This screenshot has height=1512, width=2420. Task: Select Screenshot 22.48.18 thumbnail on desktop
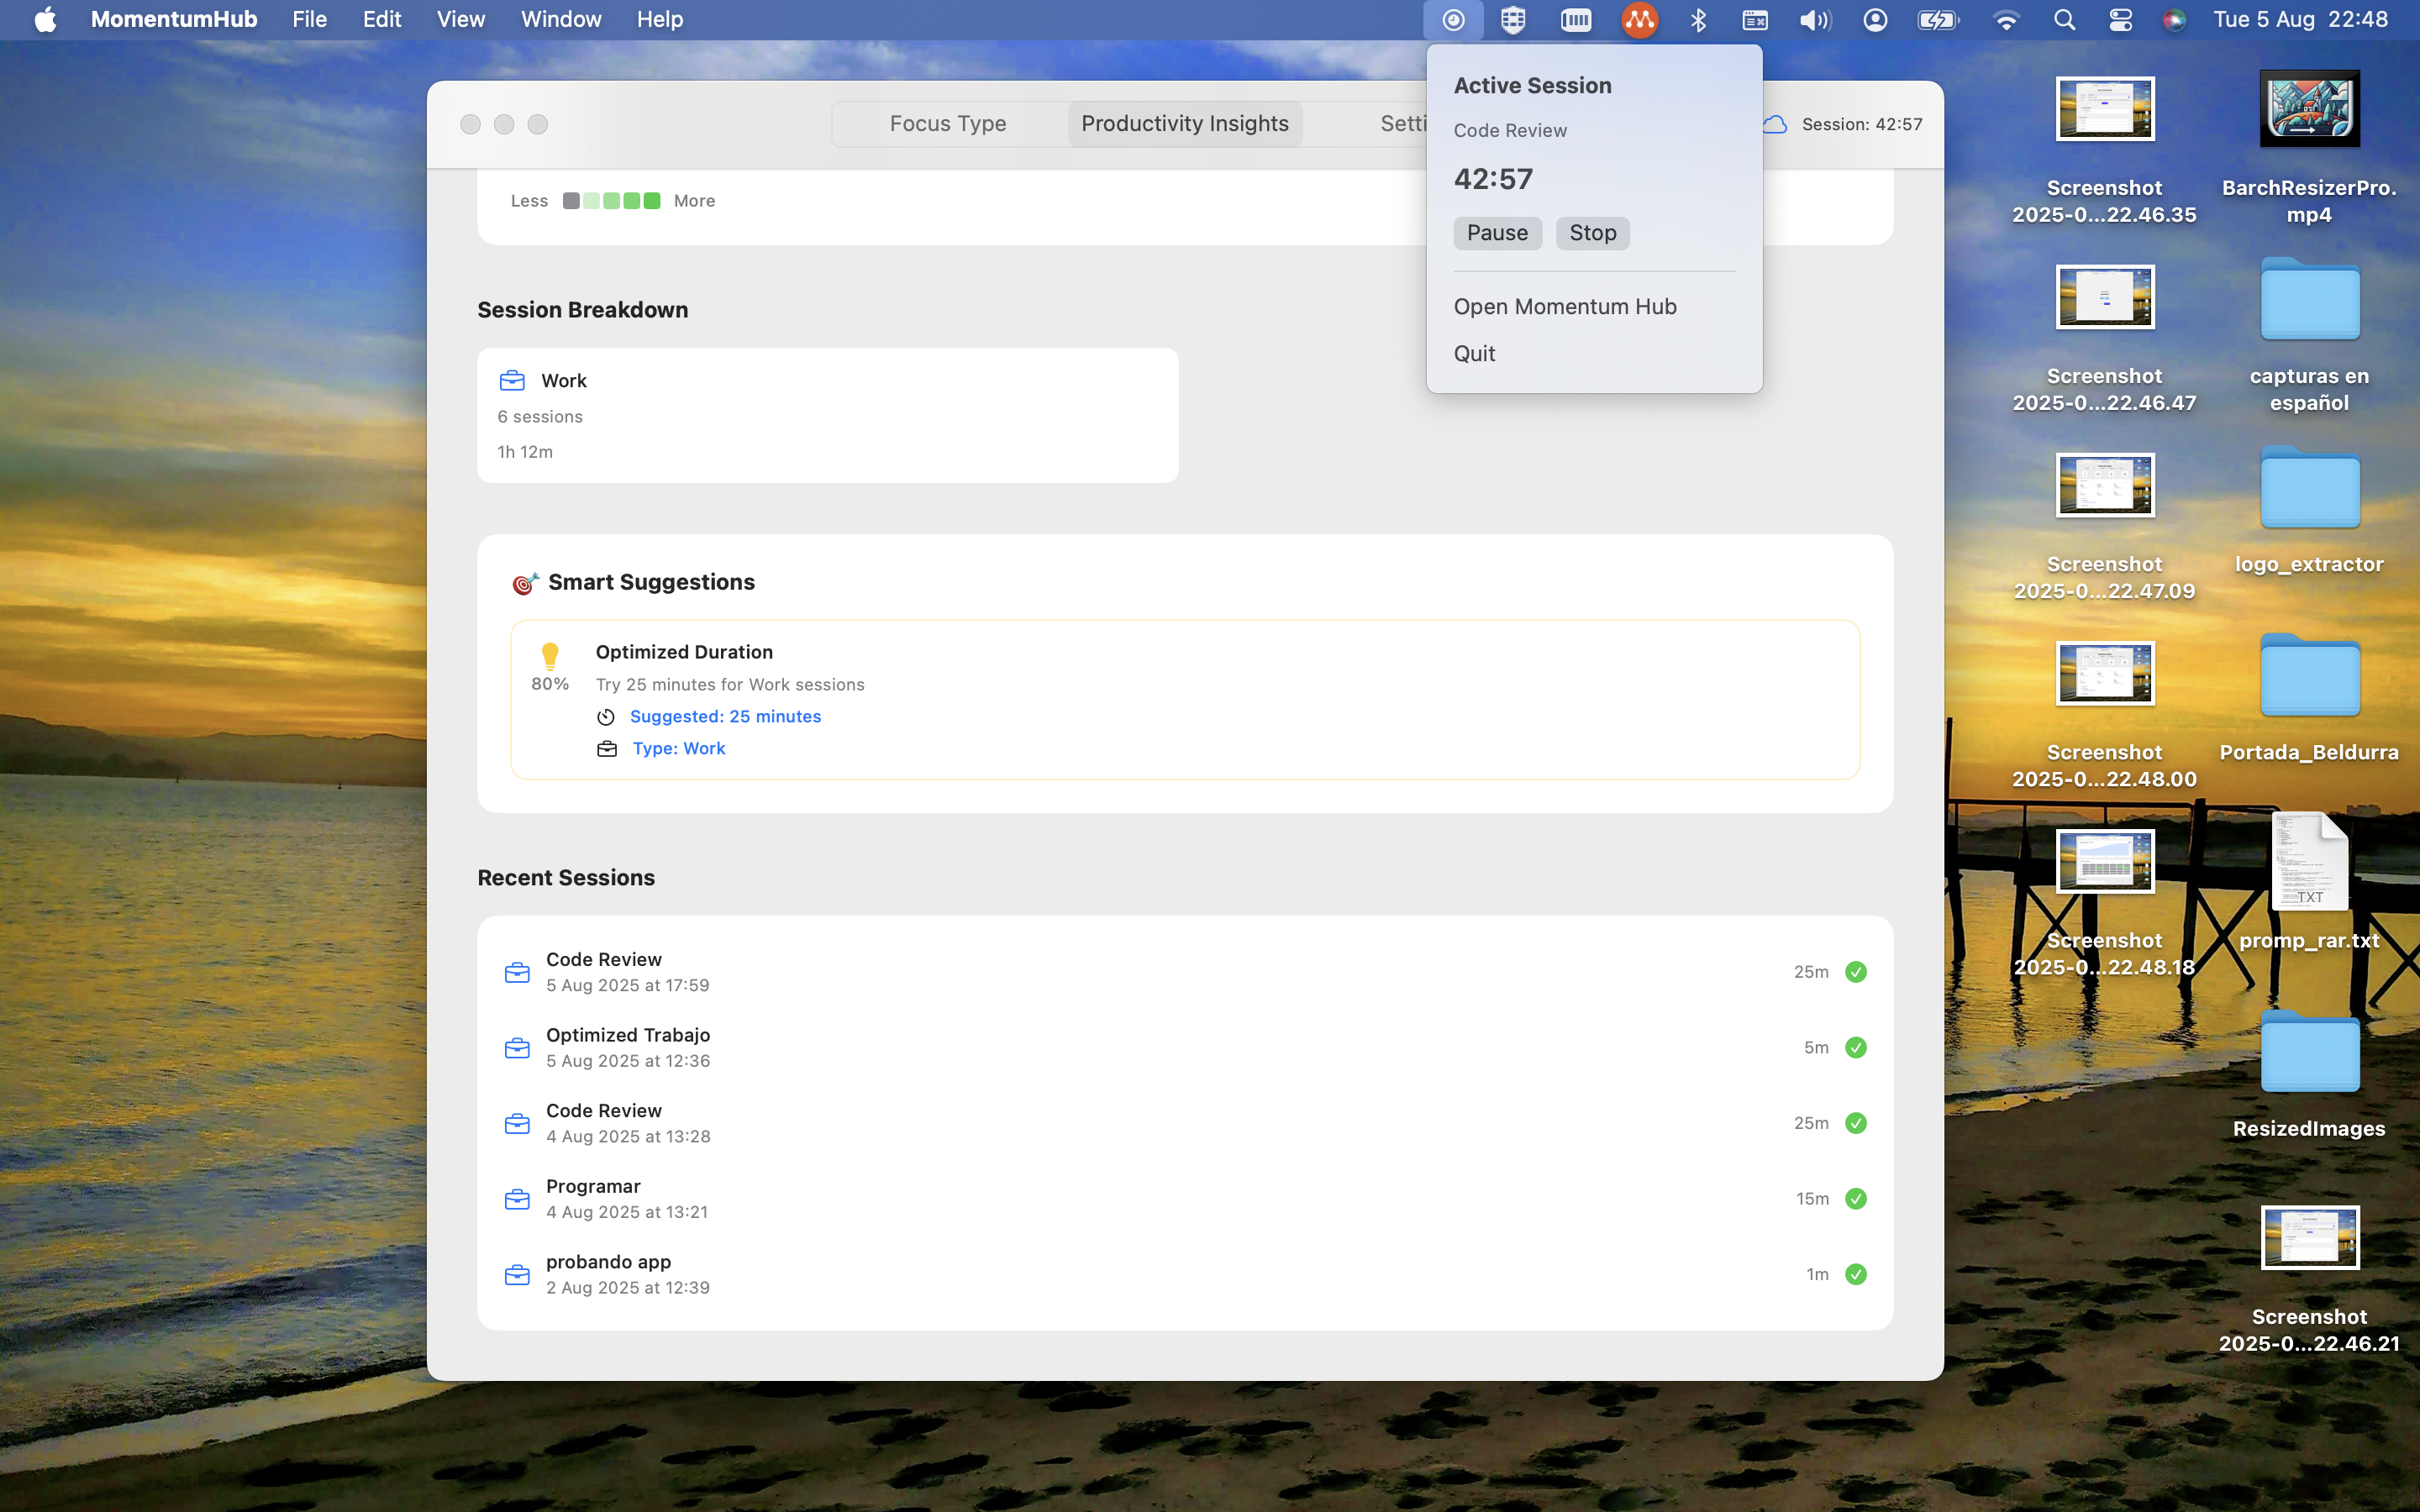[x=2105, y=862]
